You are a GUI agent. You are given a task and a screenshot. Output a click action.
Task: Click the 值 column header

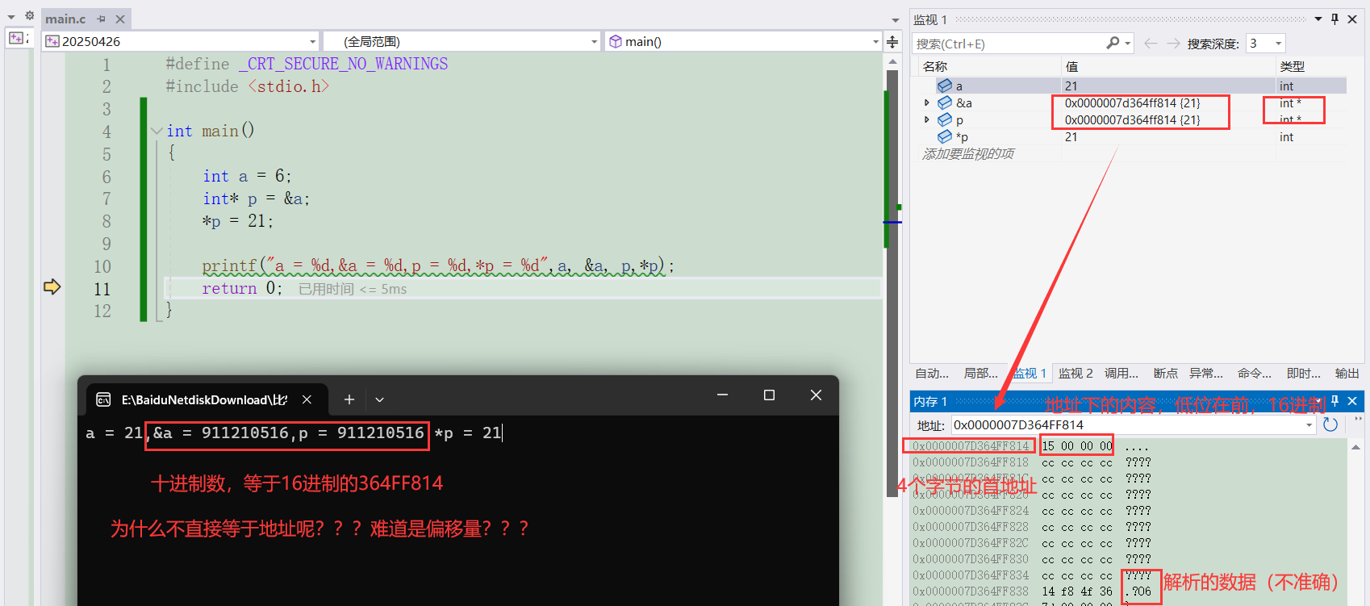tap(1071, 66)
